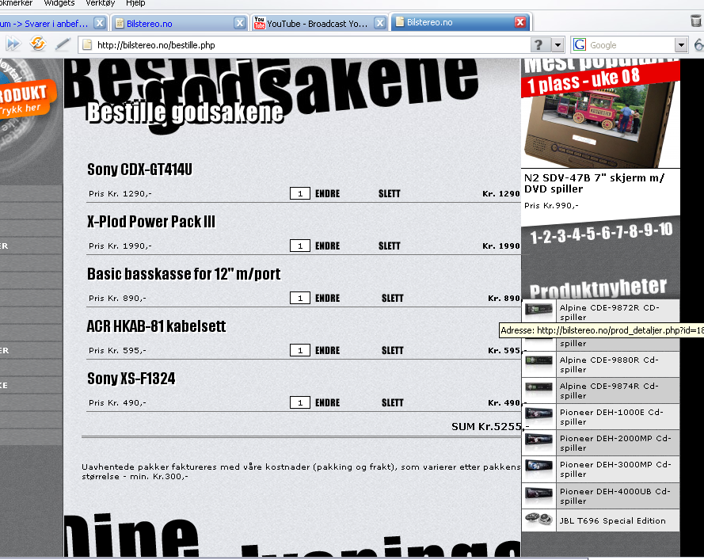
Task: Click the page icon in address bar
Action: coord(87,45)
